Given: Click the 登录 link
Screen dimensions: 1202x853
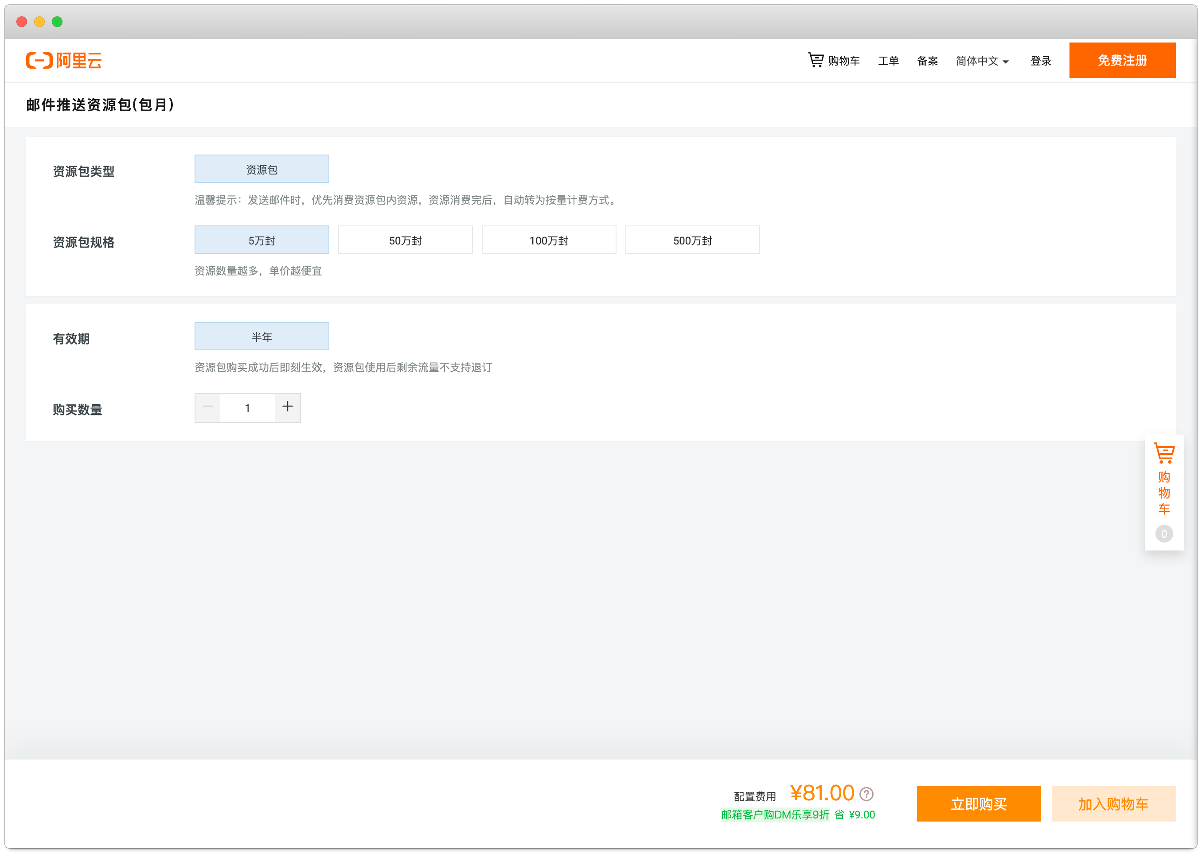Looking at the screenshot, I should (x=1041, y=61).
